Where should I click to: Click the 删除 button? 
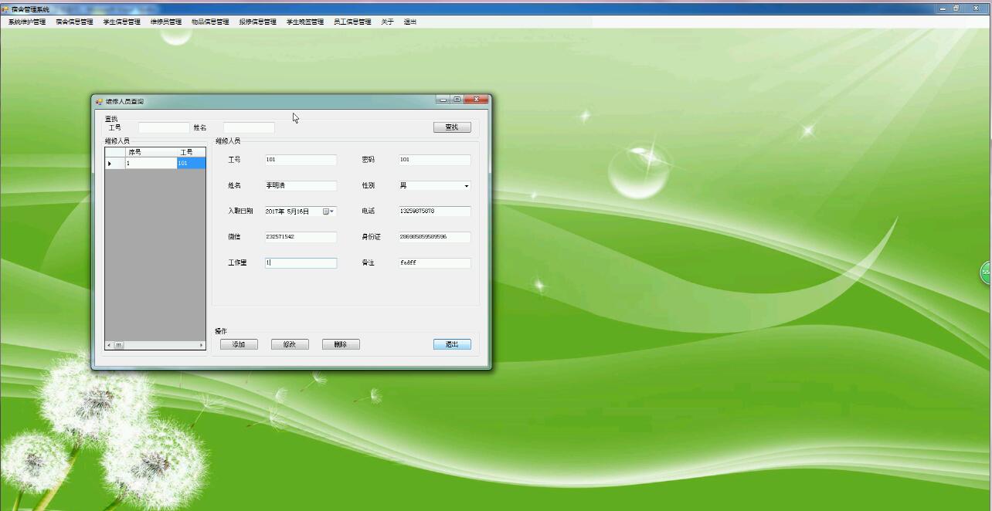[341, 344]
